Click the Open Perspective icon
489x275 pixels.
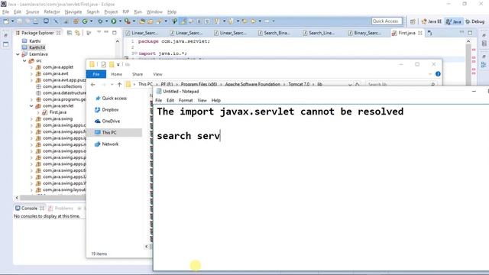click(413, 21)
